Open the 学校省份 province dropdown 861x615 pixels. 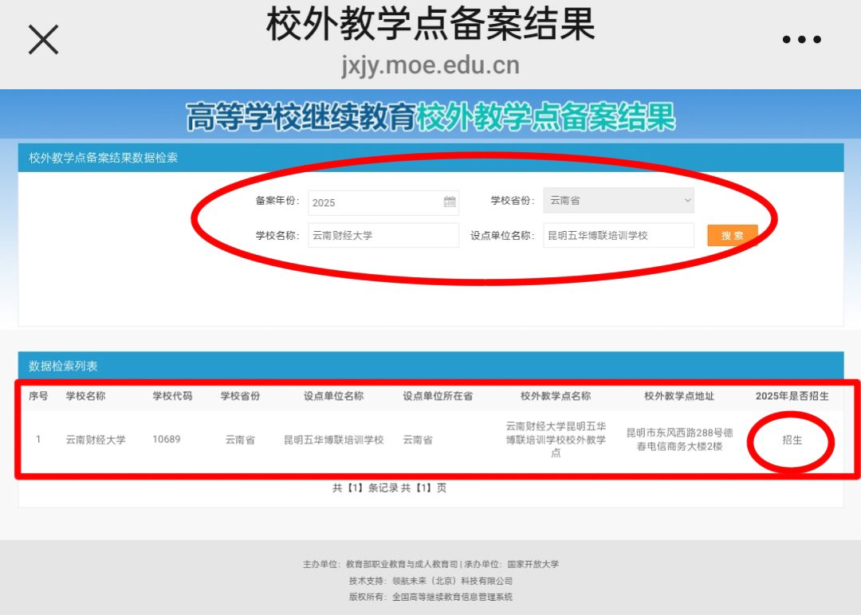click(x=619, y=201)
